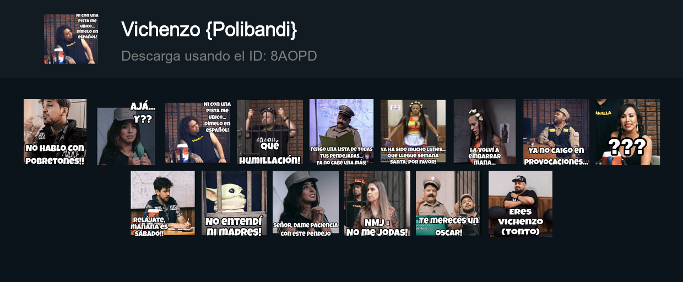Pick the 'Ya no caigo en provocaciones' sticker
The height and width of the screenshot is (282, 683).
coord(556,132)
